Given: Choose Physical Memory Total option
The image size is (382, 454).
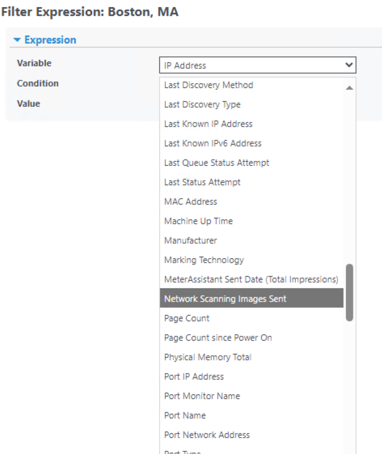Looking at the screenshot, I should pyautogui.click(x=207, y=357).
